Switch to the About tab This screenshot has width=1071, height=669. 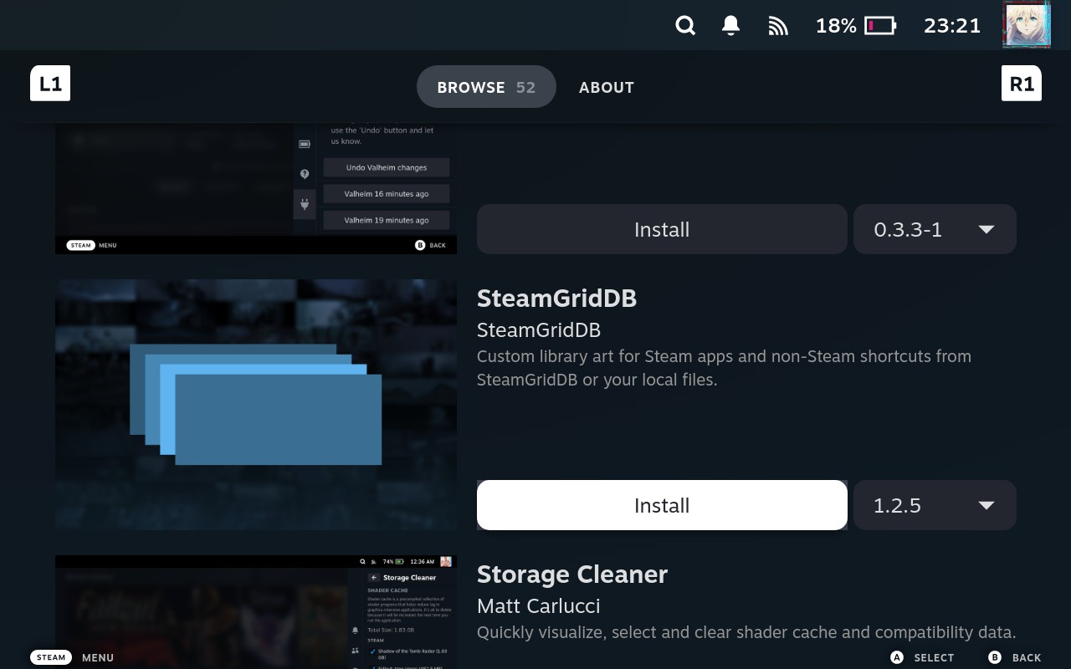(x=607, y=87)
